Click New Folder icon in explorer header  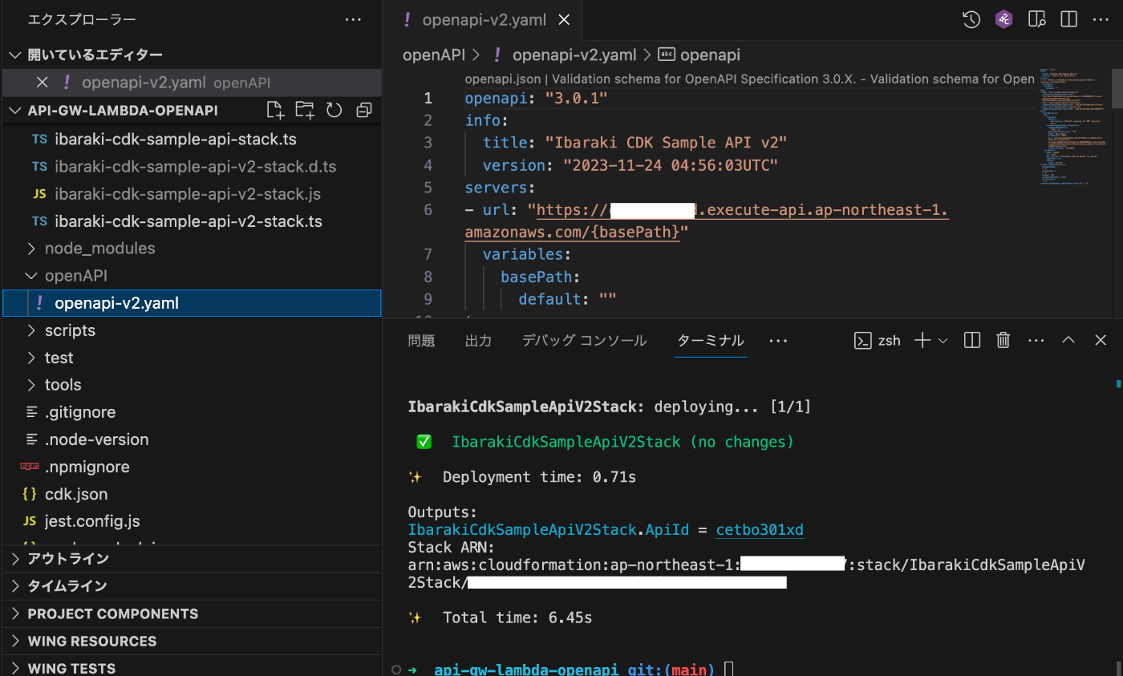(305, 110)
